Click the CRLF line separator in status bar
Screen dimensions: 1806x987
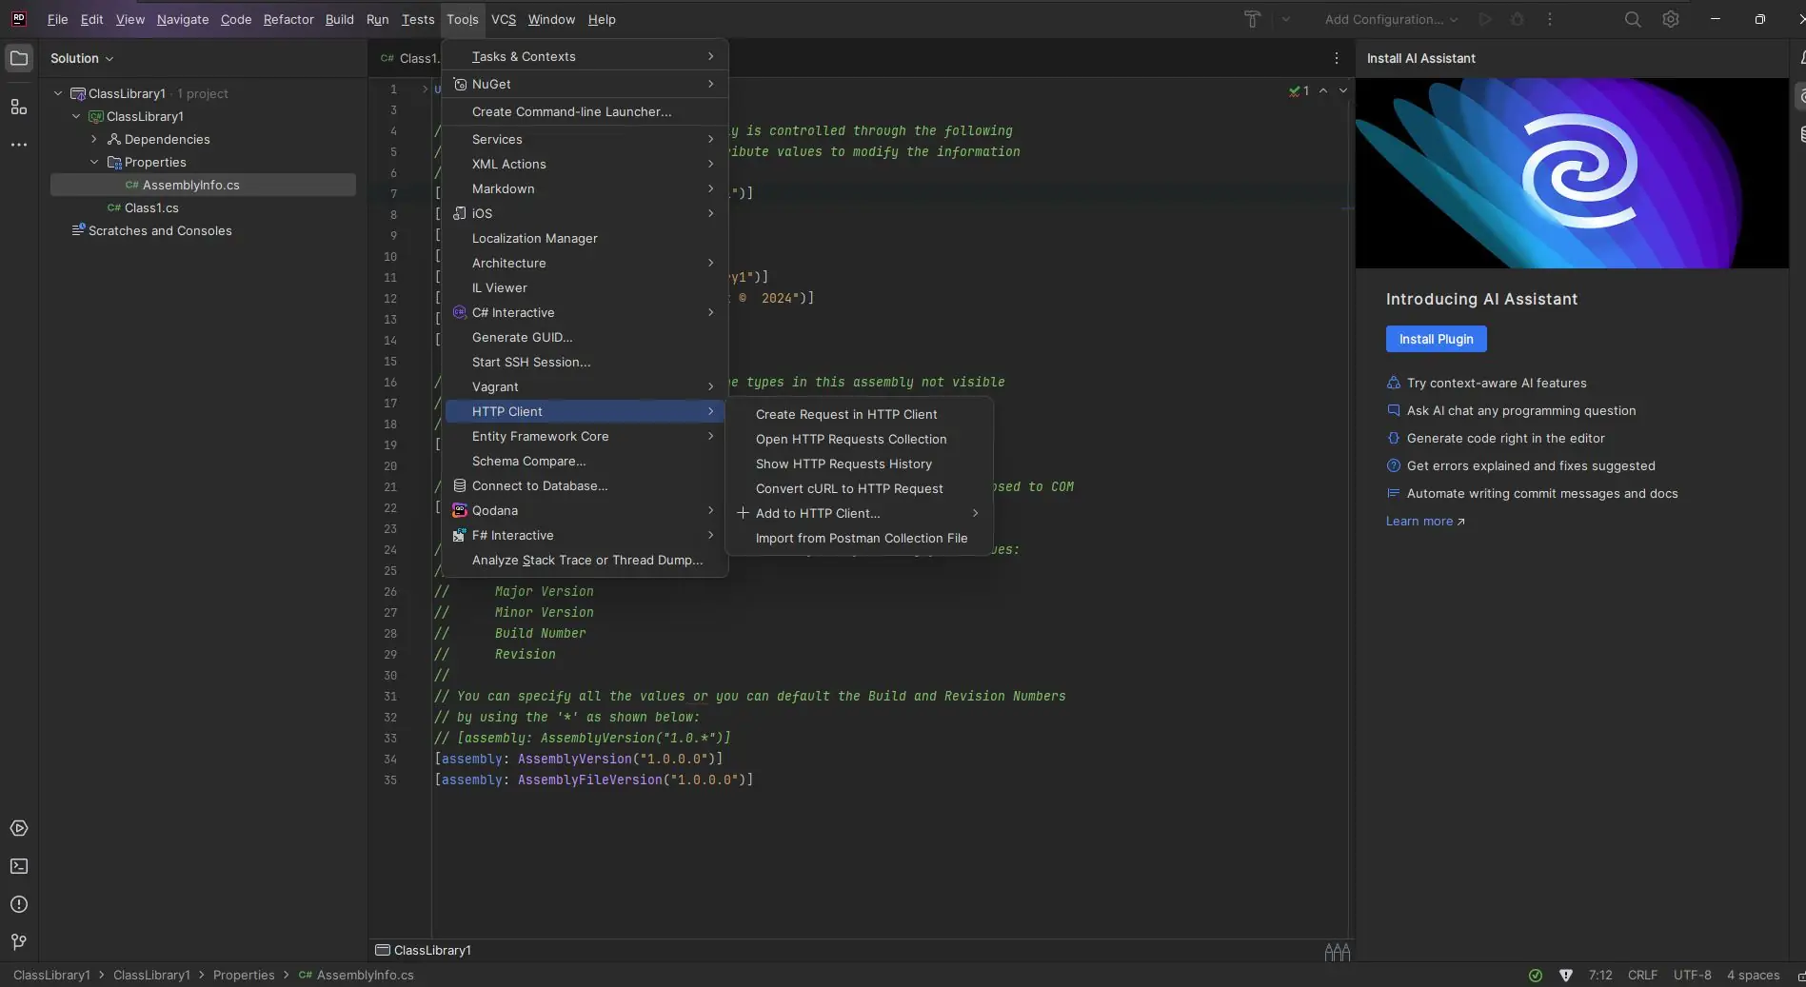point(1642,975)
